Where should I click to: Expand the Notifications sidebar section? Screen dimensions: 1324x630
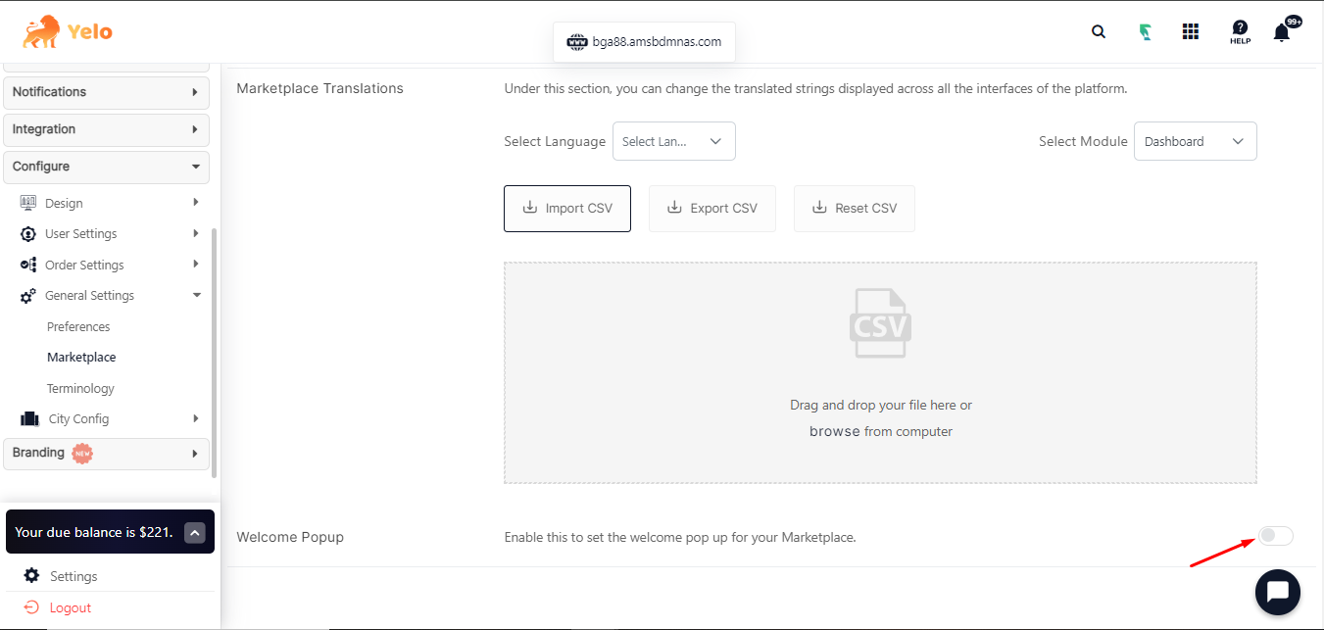106,92
